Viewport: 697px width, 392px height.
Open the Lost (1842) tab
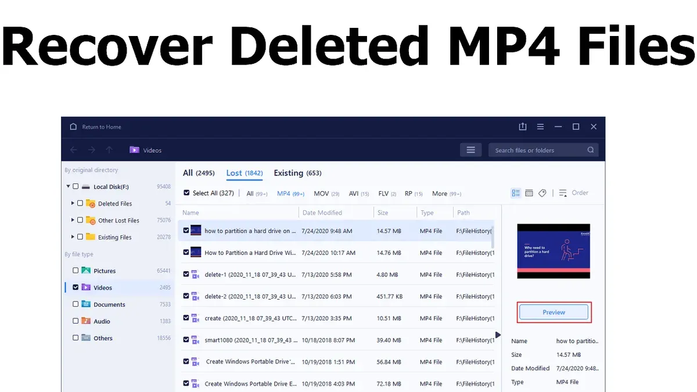tap(245, 173)
